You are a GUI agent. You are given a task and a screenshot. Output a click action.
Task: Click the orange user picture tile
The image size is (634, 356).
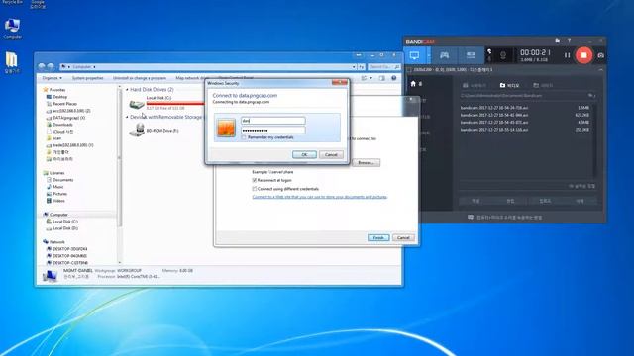226,128
